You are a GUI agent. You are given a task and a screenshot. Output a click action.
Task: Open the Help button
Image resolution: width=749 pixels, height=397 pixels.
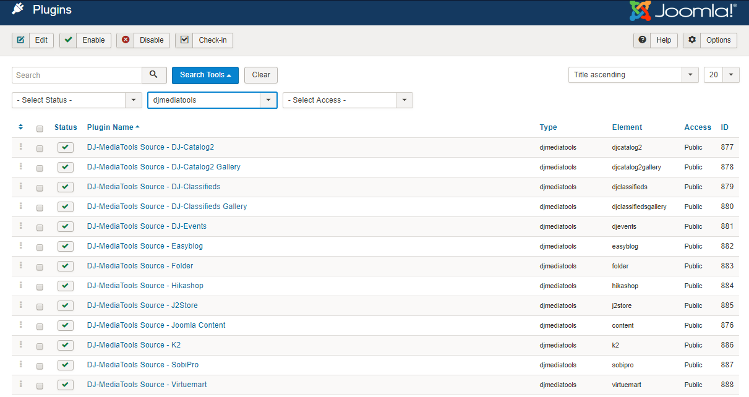click(656, 40)
